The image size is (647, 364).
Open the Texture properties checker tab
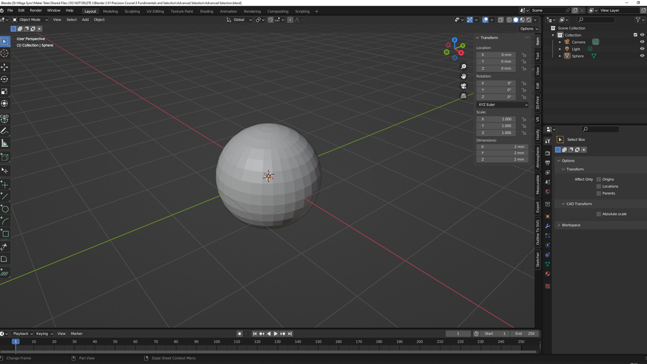[548, 286]
